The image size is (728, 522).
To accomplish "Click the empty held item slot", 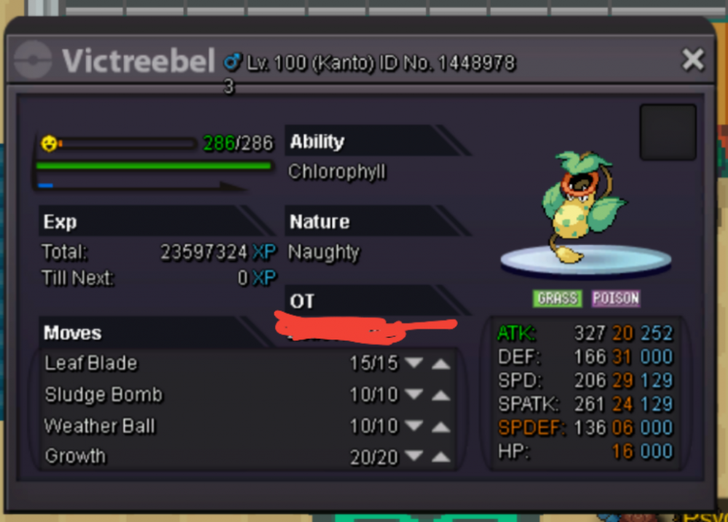I will pos(668,132).
